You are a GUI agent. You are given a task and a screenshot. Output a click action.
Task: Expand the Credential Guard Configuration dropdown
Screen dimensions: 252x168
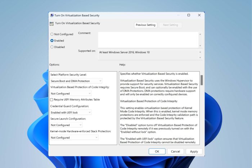coord(71,112)
